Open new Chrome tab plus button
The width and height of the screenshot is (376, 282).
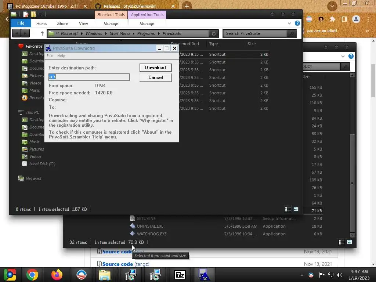pos(187,6)
